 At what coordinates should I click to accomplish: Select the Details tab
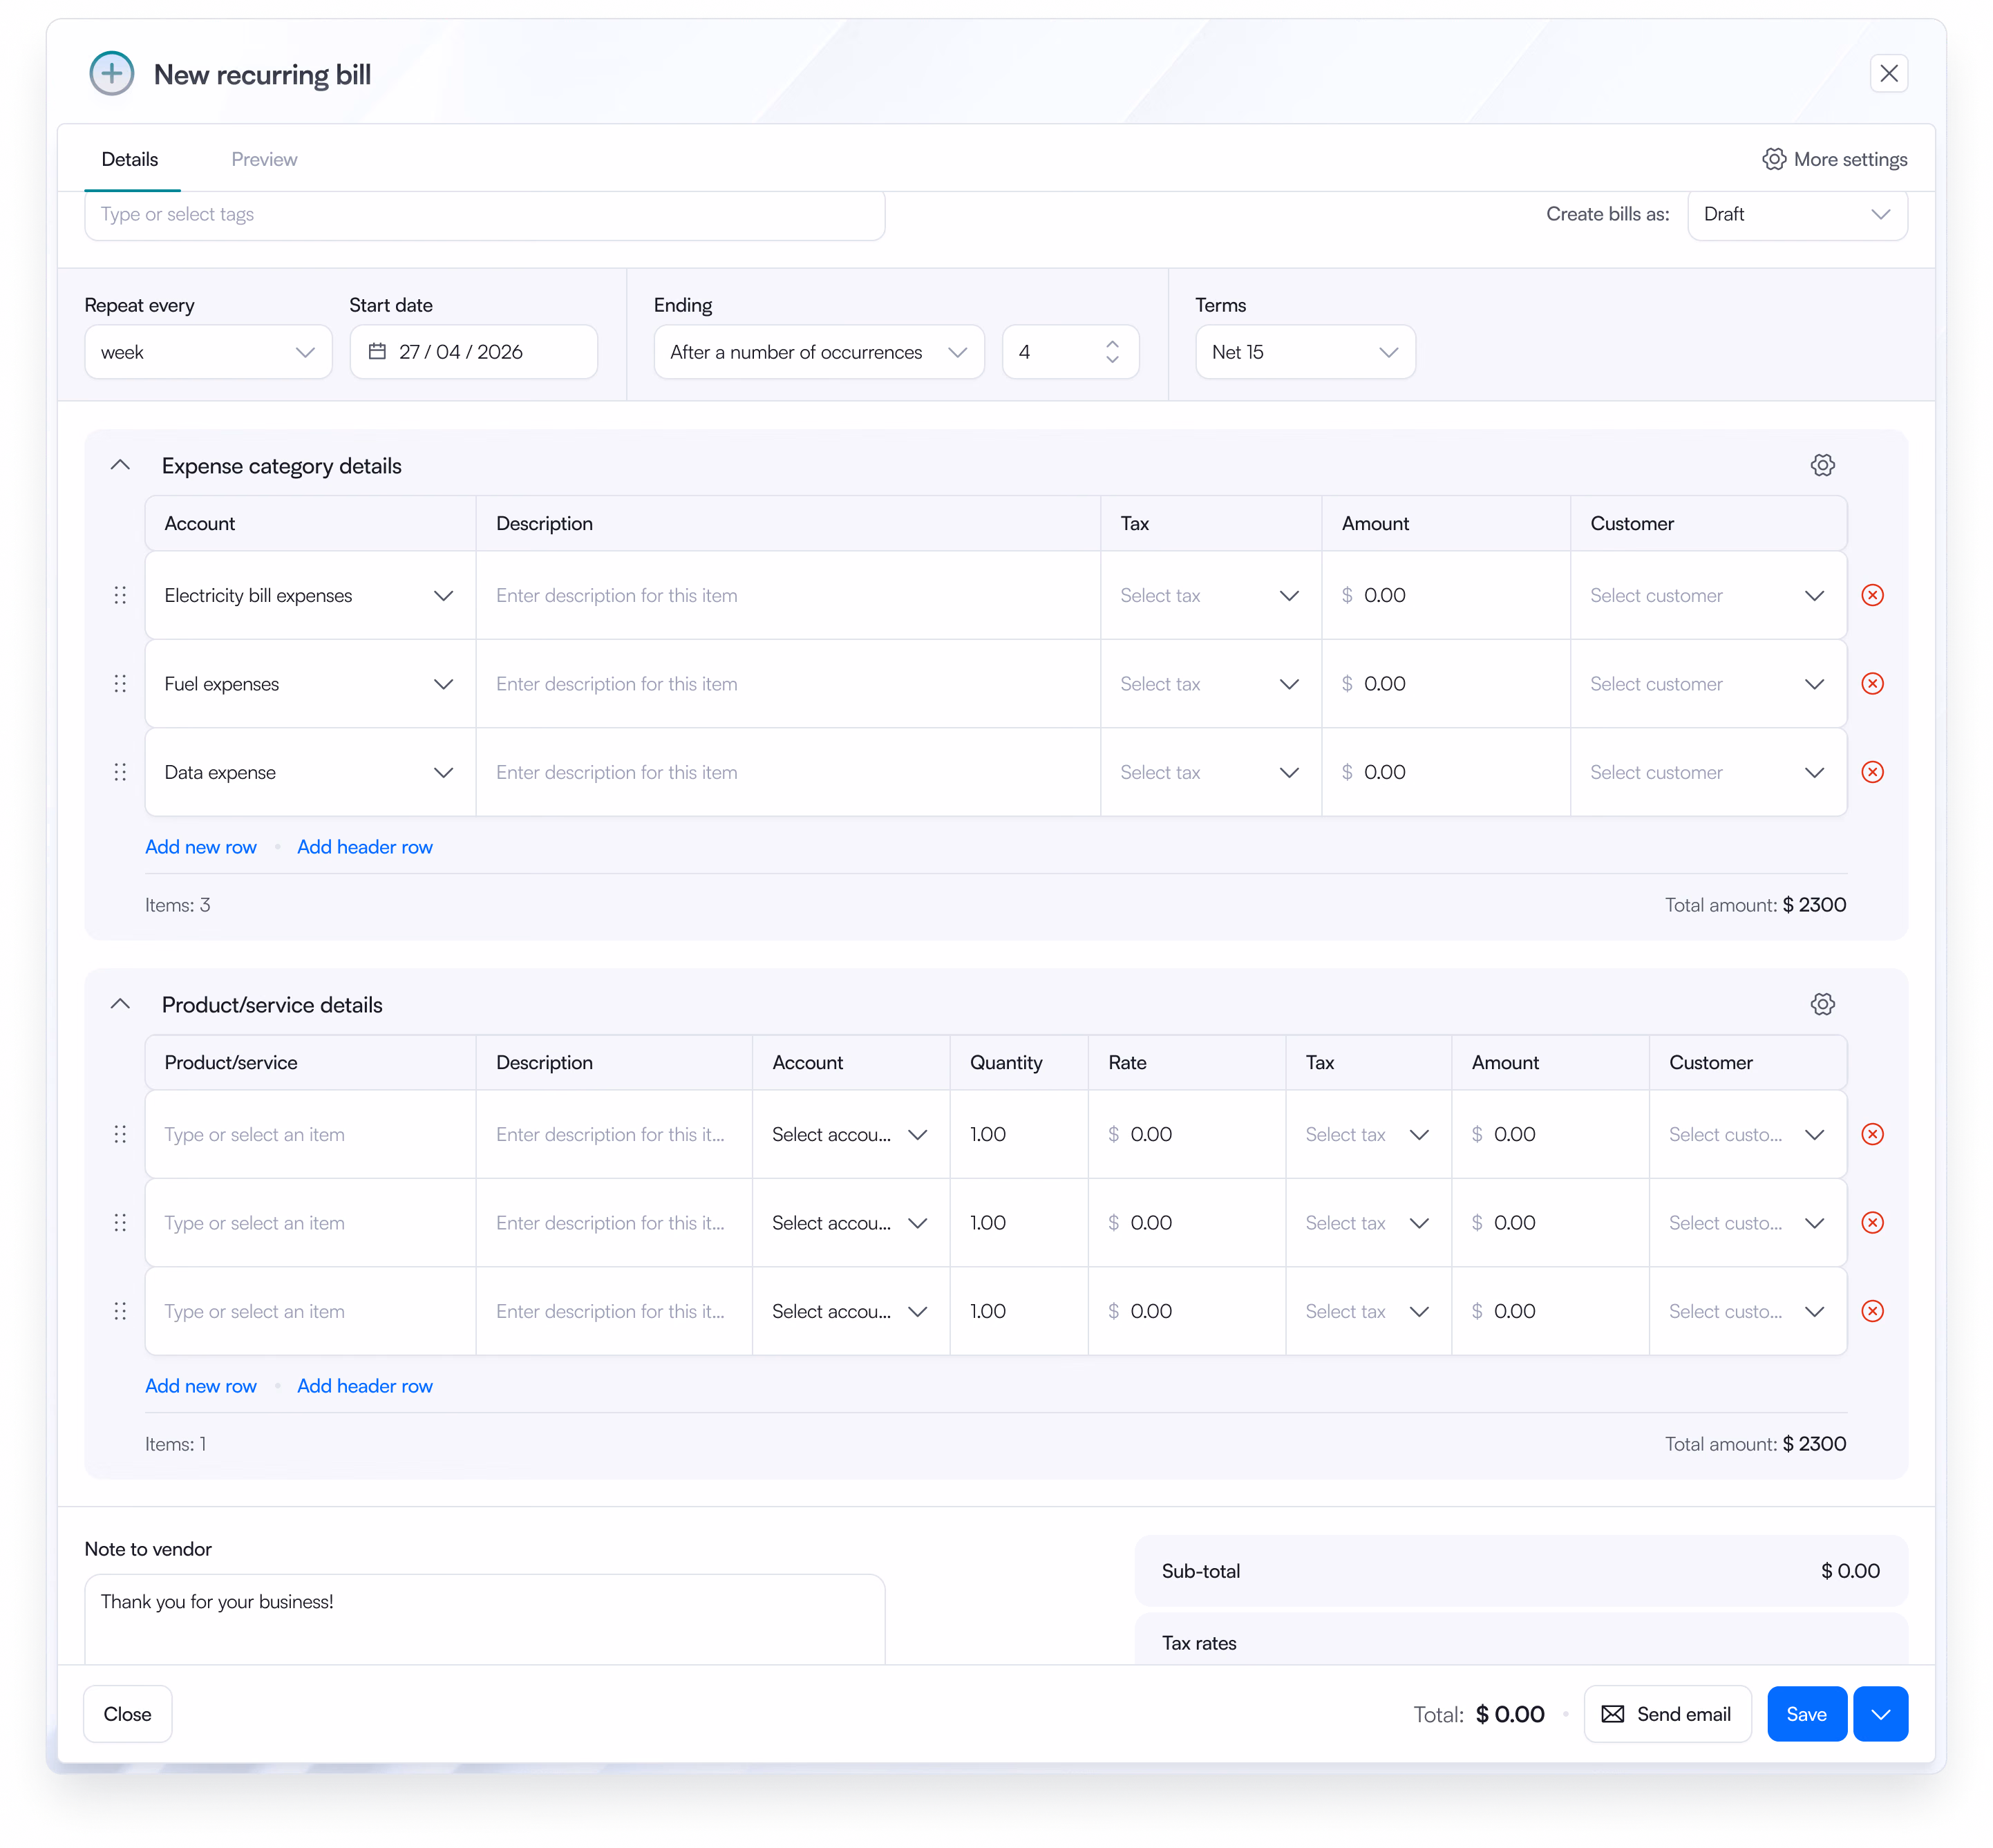point(130,159)
